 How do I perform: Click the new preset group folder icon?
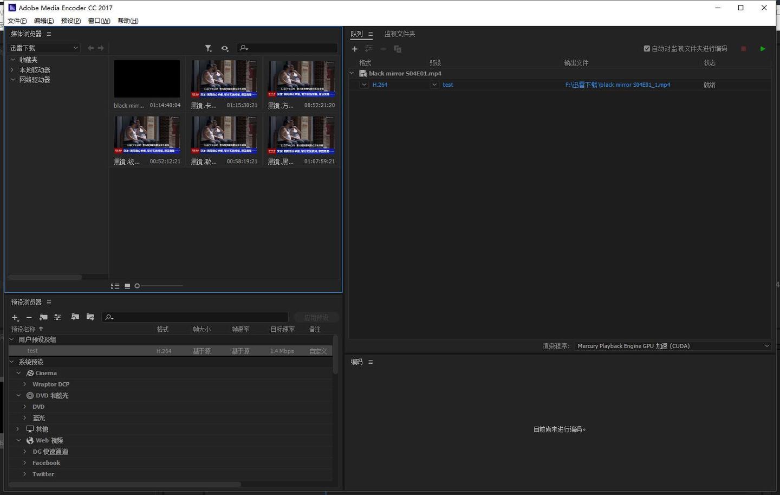pos(43,317)
